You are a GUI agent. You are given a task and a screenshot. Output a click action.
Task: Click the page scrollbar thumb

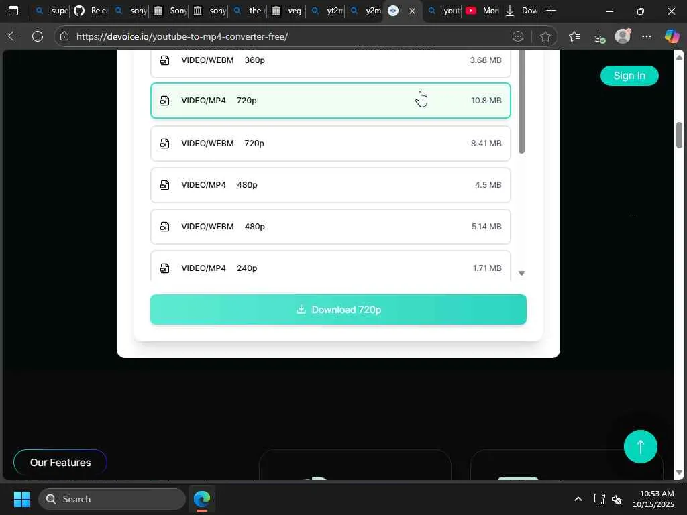coord(679,135)
